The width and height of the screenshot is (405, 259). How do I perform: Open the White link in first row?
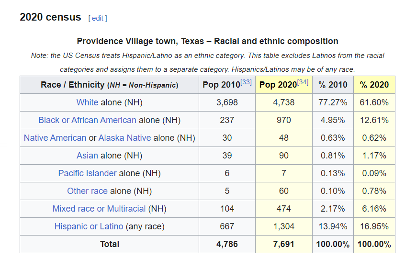point(87,102)
